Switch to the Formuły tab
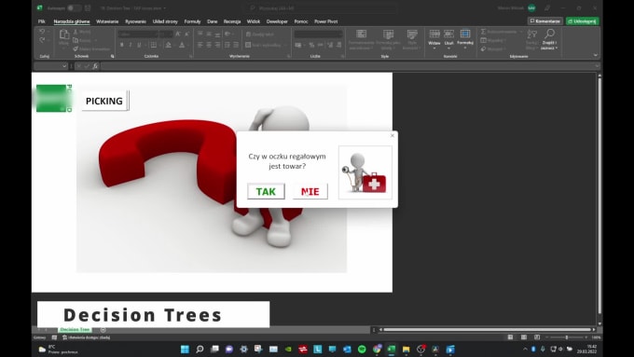Screen dimensions: 634x357 [x=192, y=21]
